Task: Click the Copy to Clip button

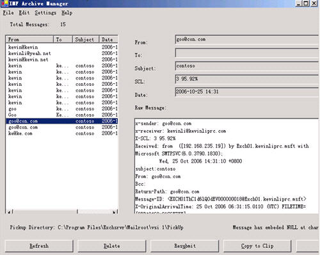Action: 257,246
